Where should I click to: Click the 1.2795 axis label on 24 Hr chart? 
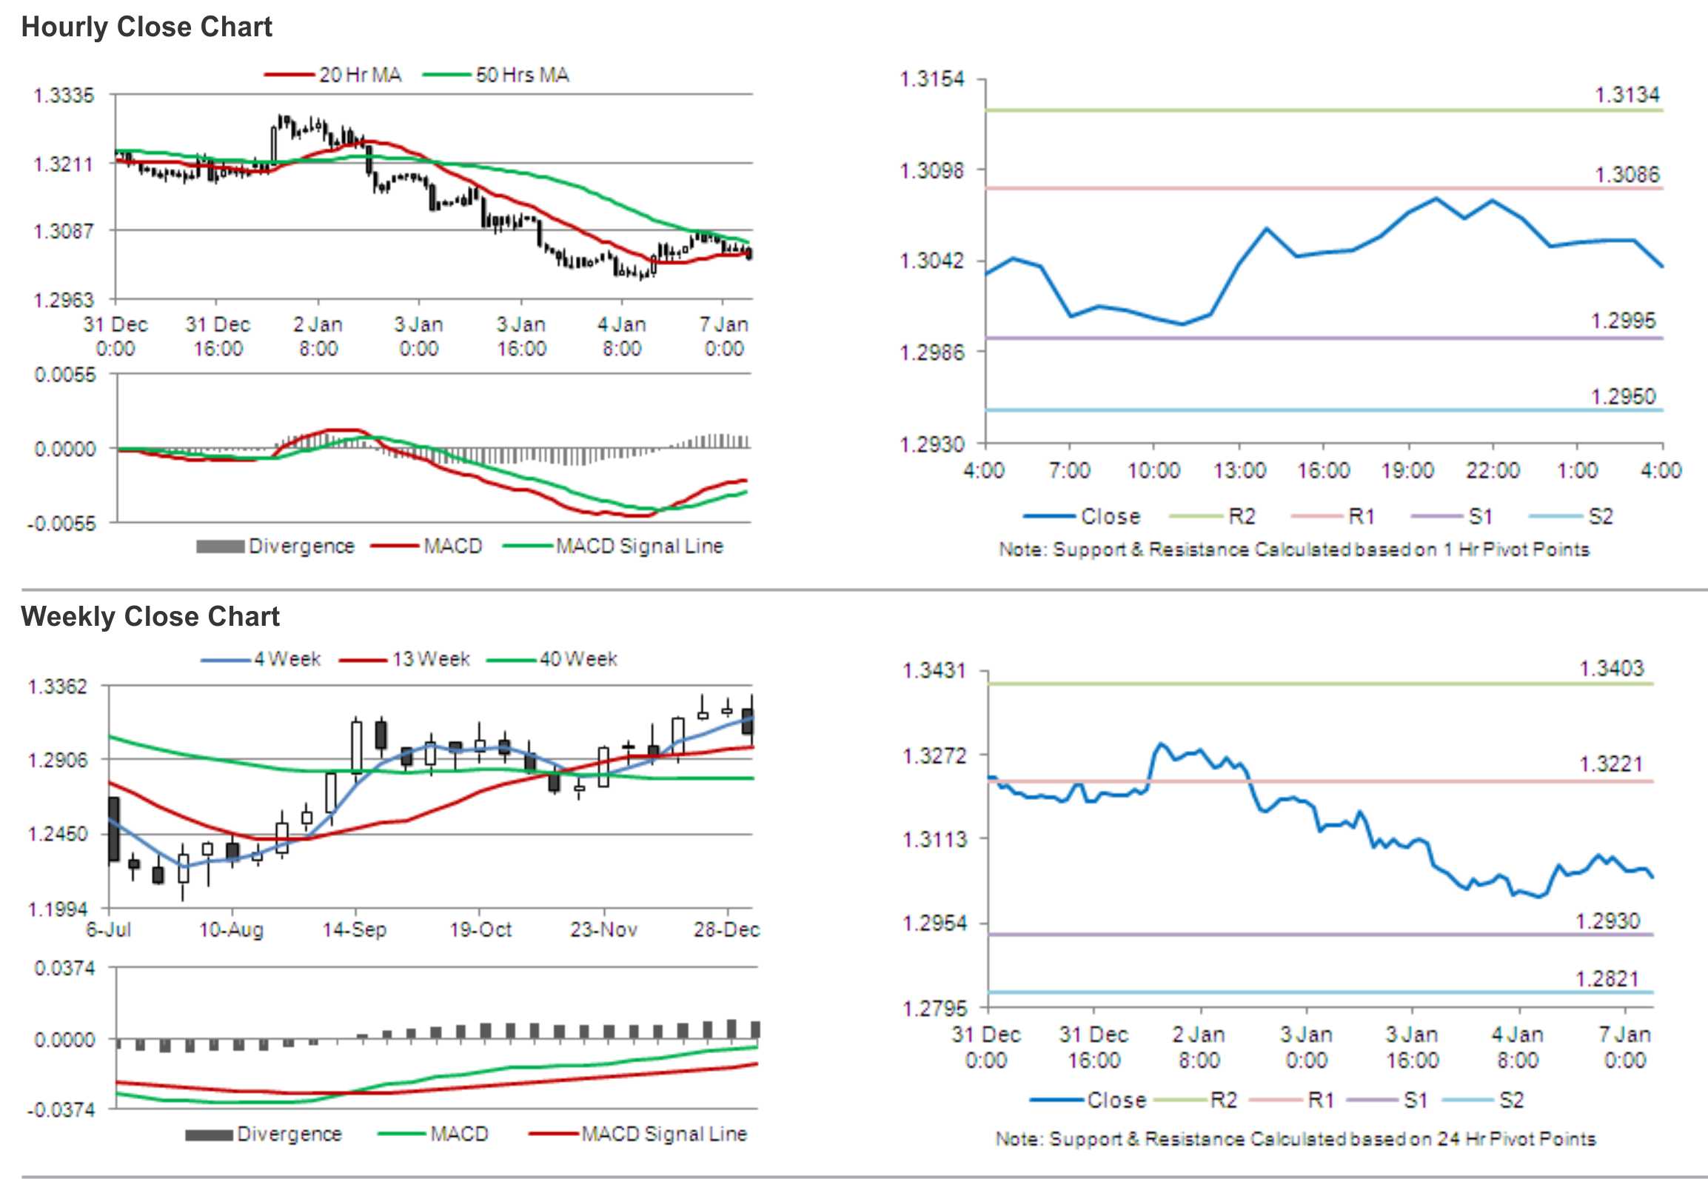pyautogui.click(x=934, y=1009)
